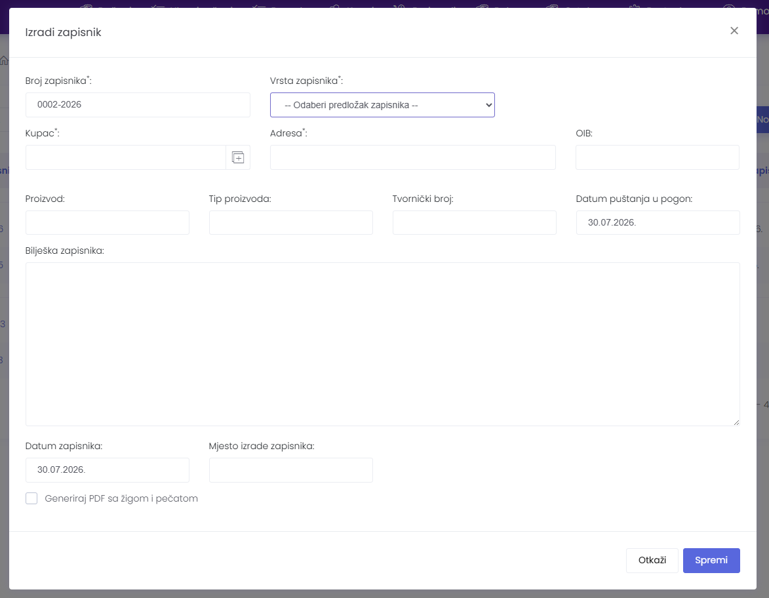Click the Izradi zapisnik dialog title
This screenshot has height=598, width=769.
(x=64, y=32)
